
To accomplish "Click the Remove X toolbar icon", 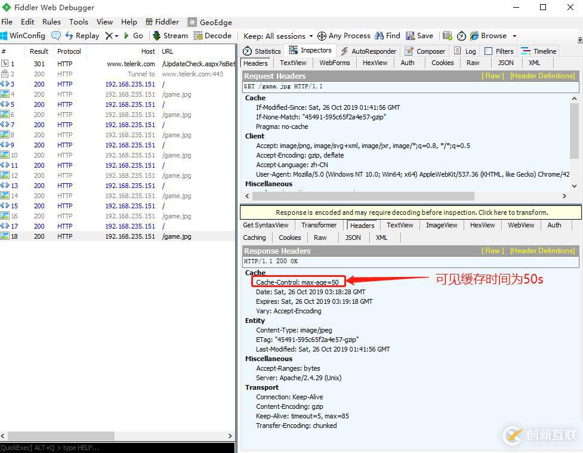I will pos(109,36).
